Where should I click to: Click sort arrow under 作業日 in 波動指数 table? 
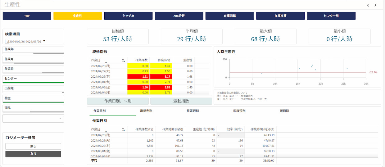click(x=106, y=62)
